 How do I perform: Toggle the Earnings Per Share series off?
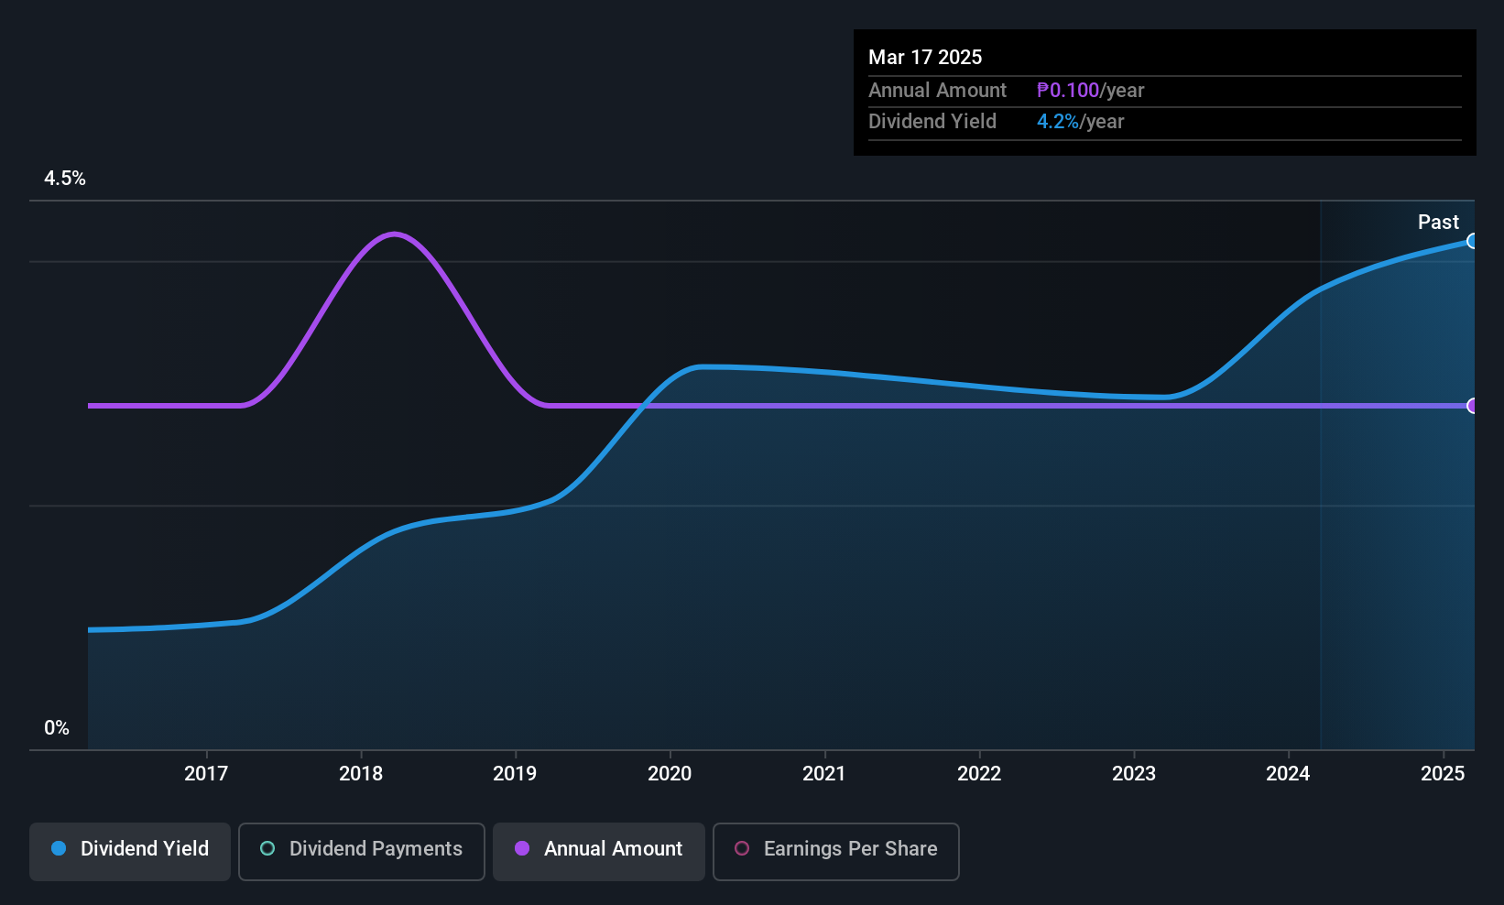pyautogui.click(x=835, y=850)
